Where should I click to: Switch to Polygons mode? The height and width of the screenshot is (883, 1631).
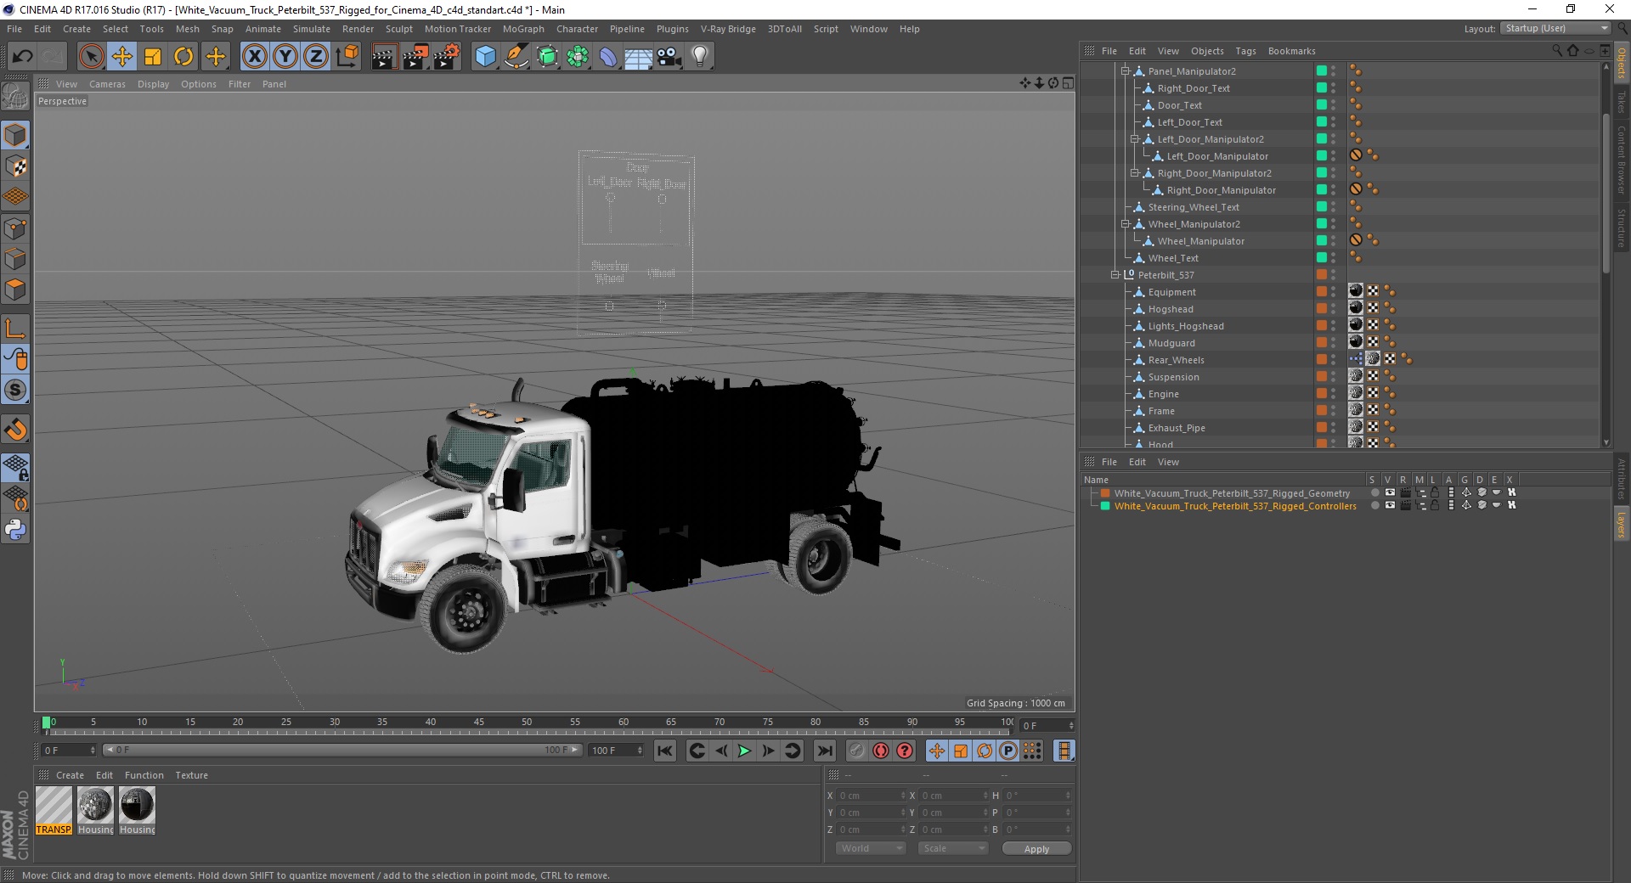pos(15,290)
